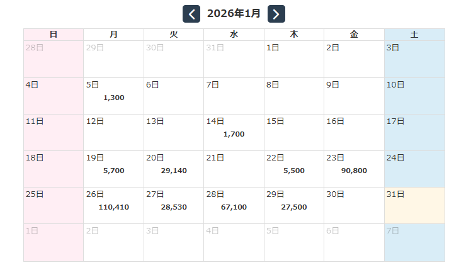Click January 20 with 29,140
Screen dimensions: 471x275
(x=174, y=169)
